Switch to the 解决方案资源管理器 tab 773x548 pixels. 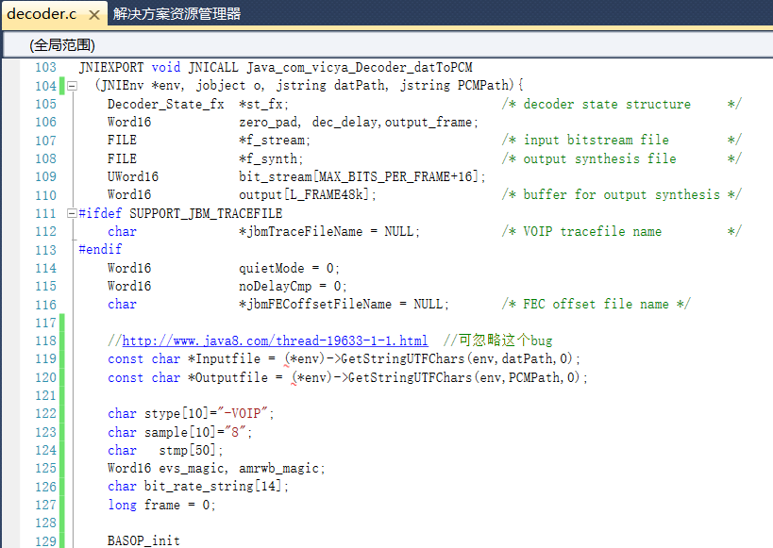(176, 14)
